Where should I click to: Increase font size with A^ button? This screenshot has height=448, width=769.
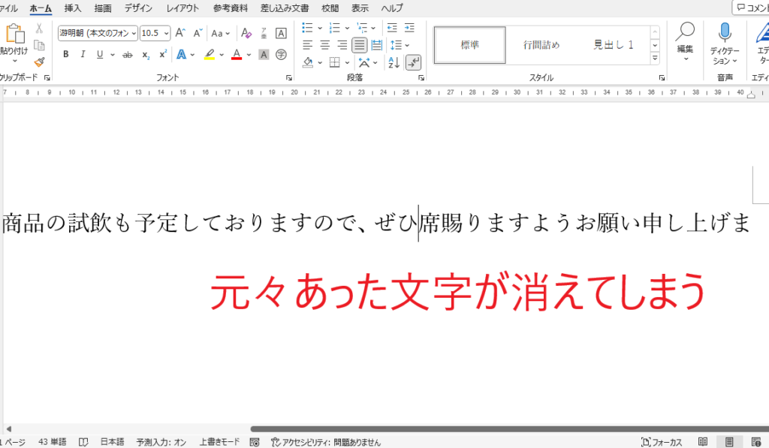pos(180,33)
